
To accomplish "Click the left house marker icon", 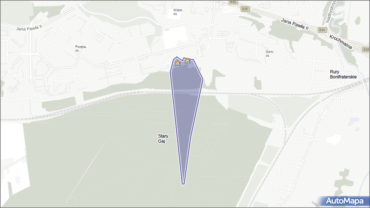I will (178, 63).
